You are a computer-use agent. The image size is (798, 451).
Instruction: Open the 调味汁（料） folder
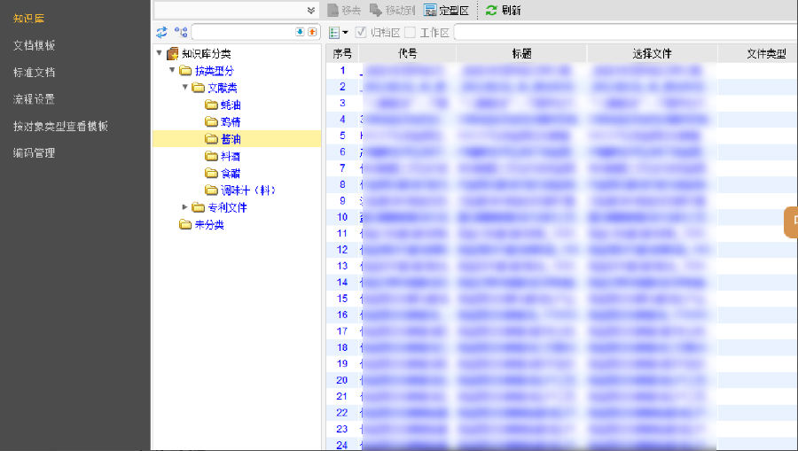(248, 191)
